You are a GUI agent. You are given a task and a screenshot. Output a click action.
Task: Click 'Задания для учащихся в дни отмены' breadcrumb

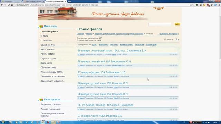tap(119, 34)
